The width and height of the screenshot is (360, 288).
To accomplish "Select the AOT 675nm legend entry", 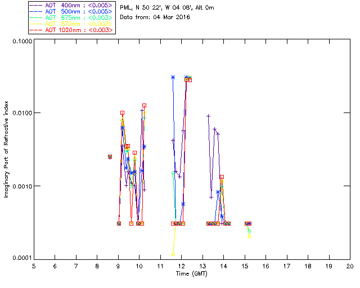I will pyautogui.click(x=71, y=17).
